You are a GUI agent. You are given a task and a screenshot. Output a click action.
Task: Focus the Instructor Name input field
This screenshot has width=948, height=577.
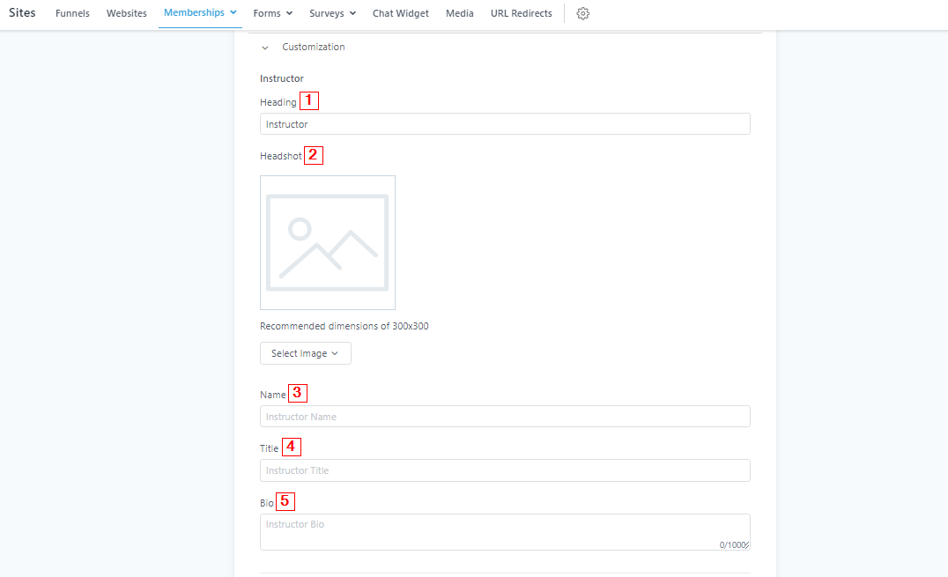pyautogui.click(x=505, y=417)
